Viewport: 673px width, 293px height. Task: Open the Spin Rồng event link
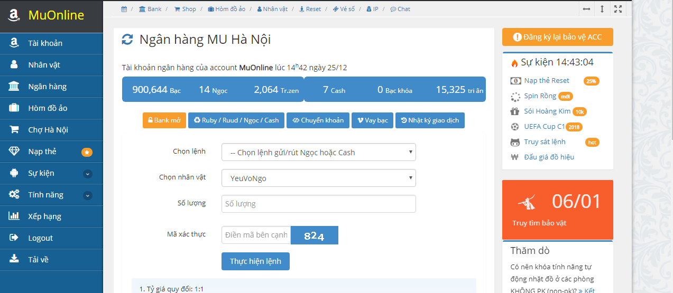point(540,96)
